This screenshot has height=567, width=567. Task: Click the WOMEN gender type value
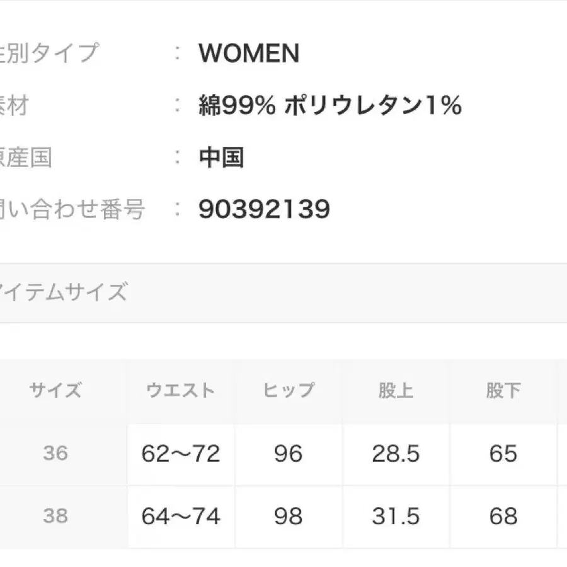click(249, 54)
